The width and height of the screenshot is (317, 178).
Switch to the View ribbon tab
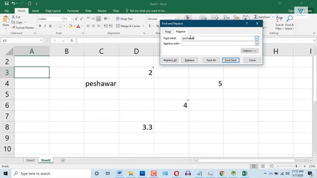[116, 11]
